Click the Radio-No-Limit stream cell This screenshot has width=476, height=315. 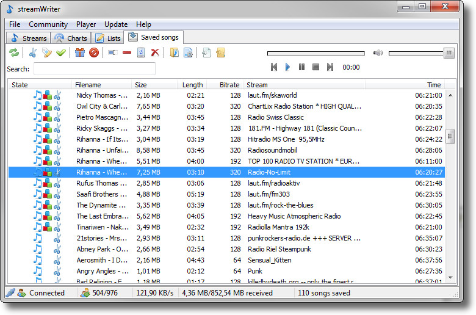coord(269,172)
